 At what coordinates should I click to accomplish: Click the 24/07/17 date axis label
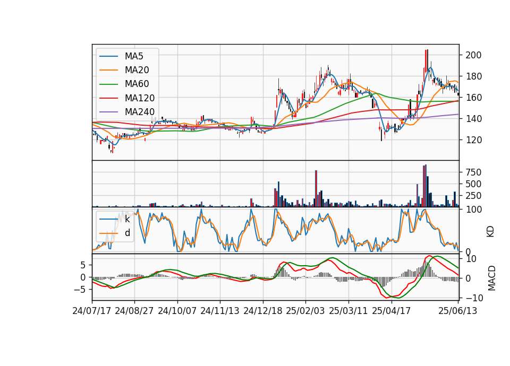point(92,311)
